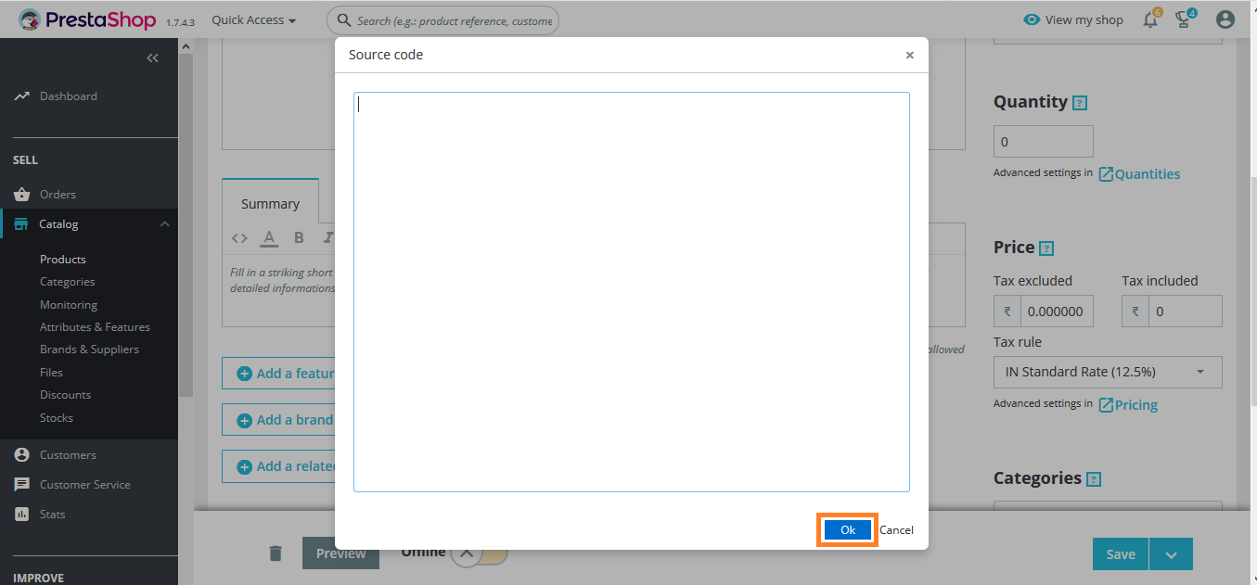Viewport: 1257px width, 585px height.
Task: Click the Catalog store icon
Action: 21,224
